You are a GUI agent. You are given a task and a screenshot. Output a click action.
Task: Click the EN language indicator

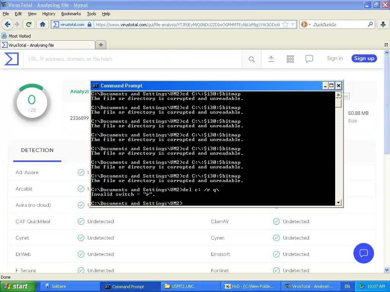pos(347,286)
